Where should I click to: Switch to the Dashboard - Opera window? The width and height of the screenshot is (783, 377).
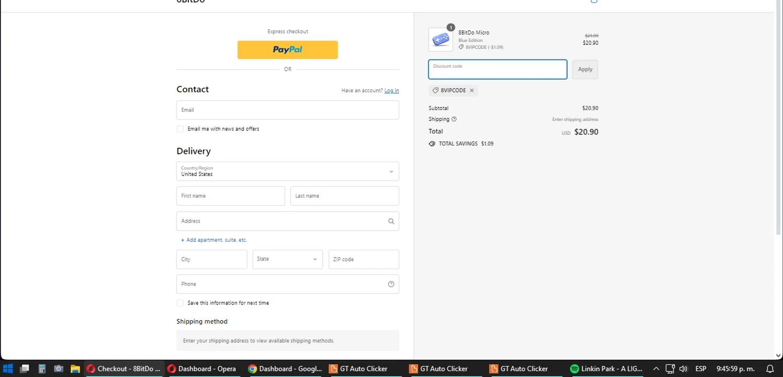point(203,369)
